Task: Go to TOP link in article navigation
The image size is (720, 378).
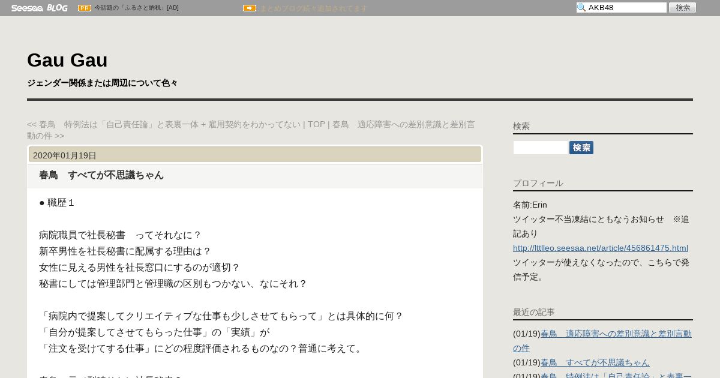Action: click(316, 124)
